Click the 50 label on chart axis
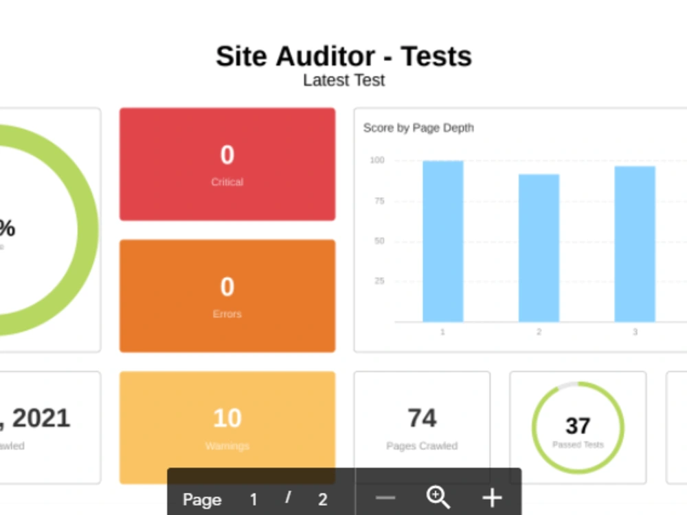This screenshot has width=687, height=515. [379, 241]
